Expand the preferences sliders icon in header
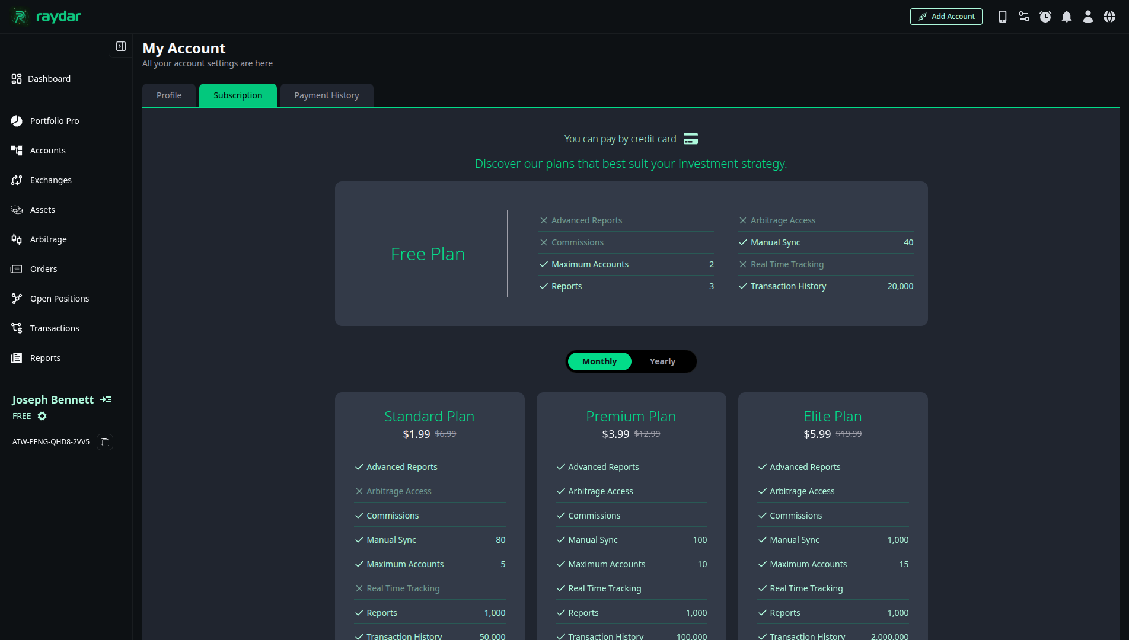The height and width of the screenshot is (640, 1129). click(x=1024, y=17)
